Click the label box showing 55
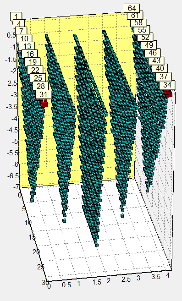 point(142,30)
